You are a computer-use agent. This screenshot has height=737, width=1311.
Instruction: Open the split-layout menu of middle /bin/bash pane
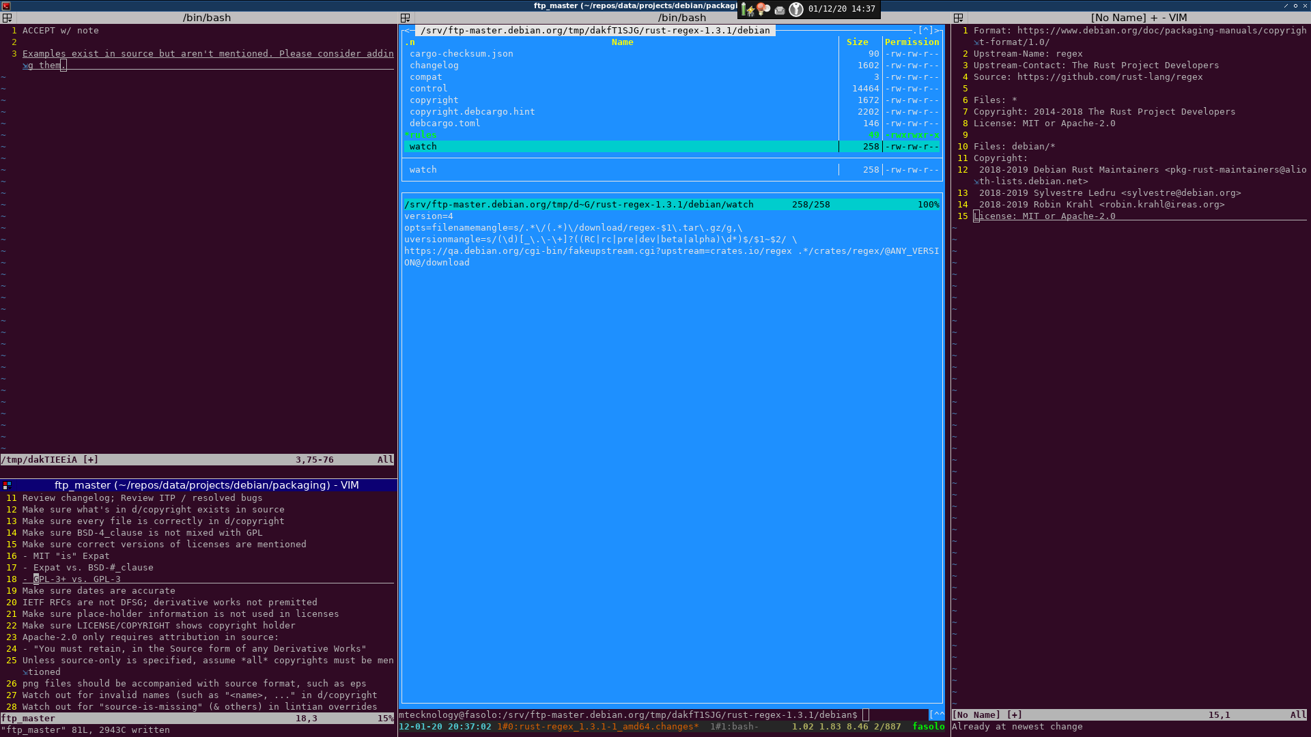pos(405,18)
